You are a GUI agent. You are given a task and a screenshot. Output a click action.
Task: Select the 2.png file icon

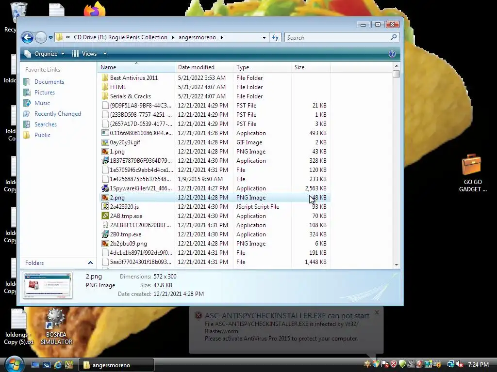point(105,198)
